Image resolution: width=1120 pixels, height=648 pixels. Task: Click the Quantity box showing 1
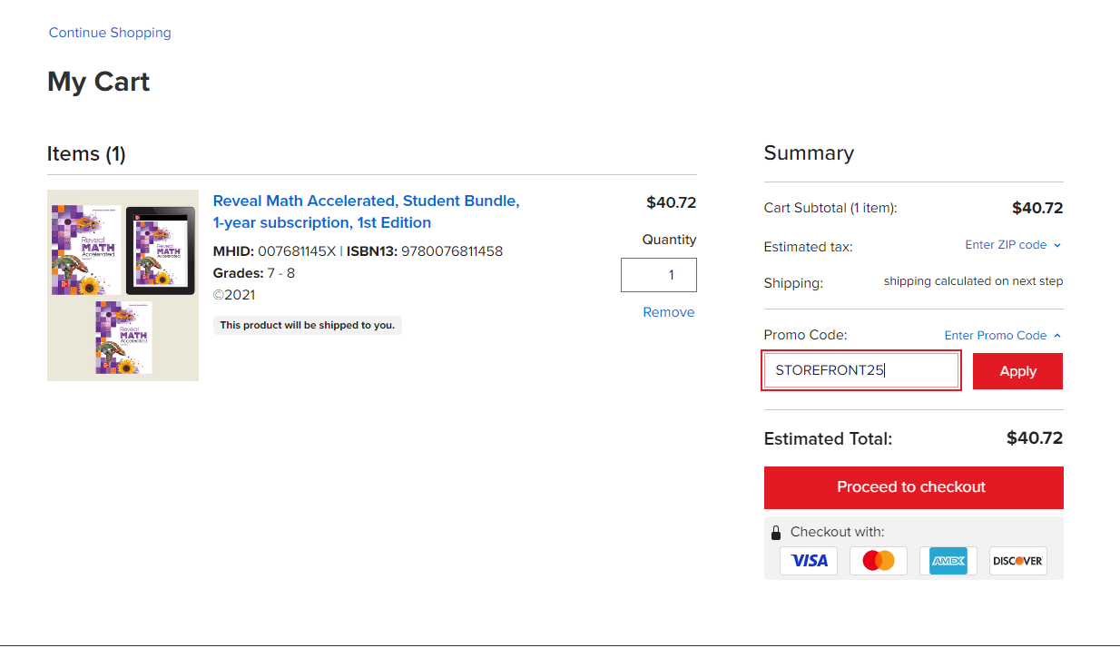[658, 275]
